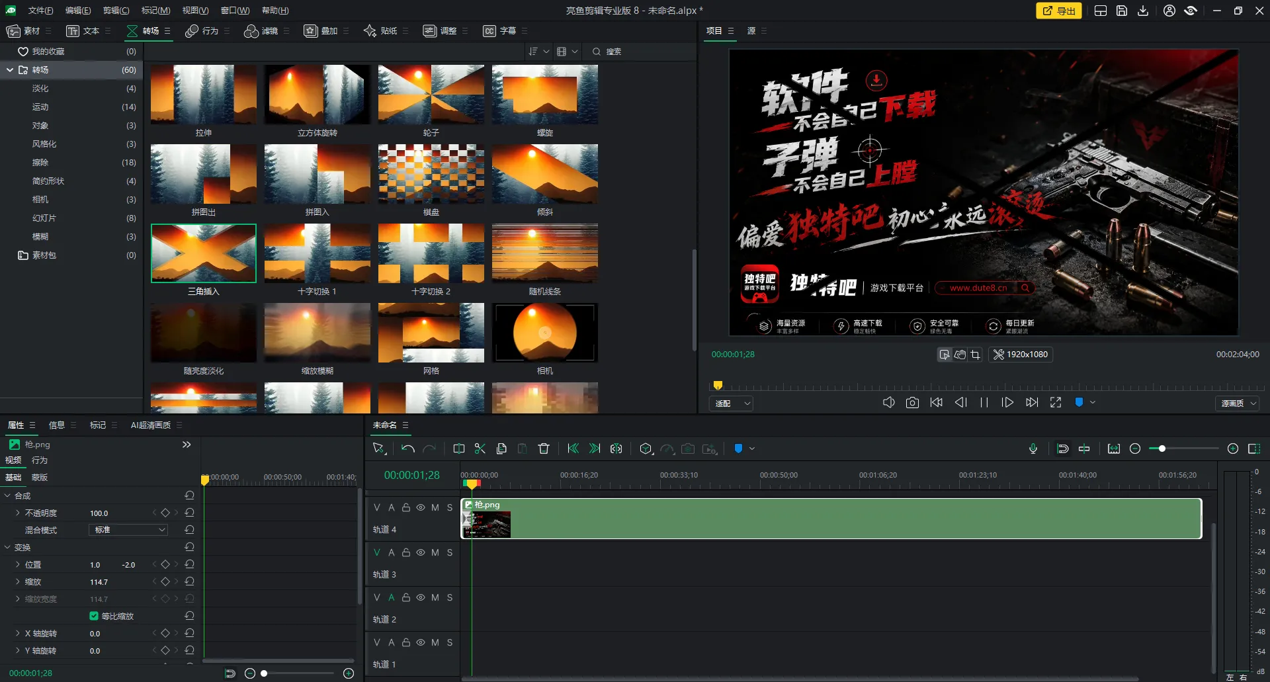Toggle lock on 轨道 4

[406, 507]
